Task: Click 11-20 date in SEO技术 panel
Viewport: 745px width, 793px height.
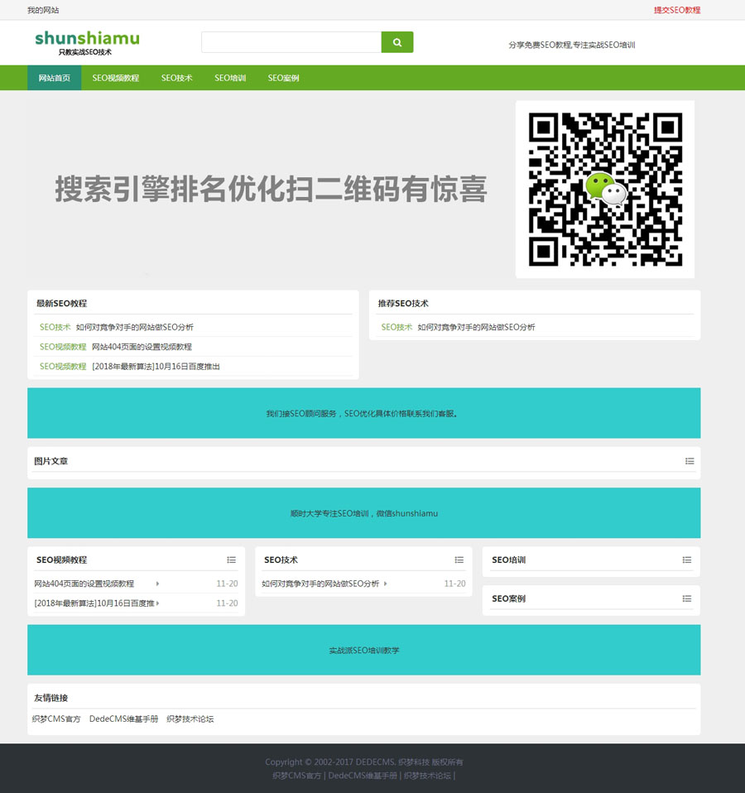Action: [x=454, y=584]
